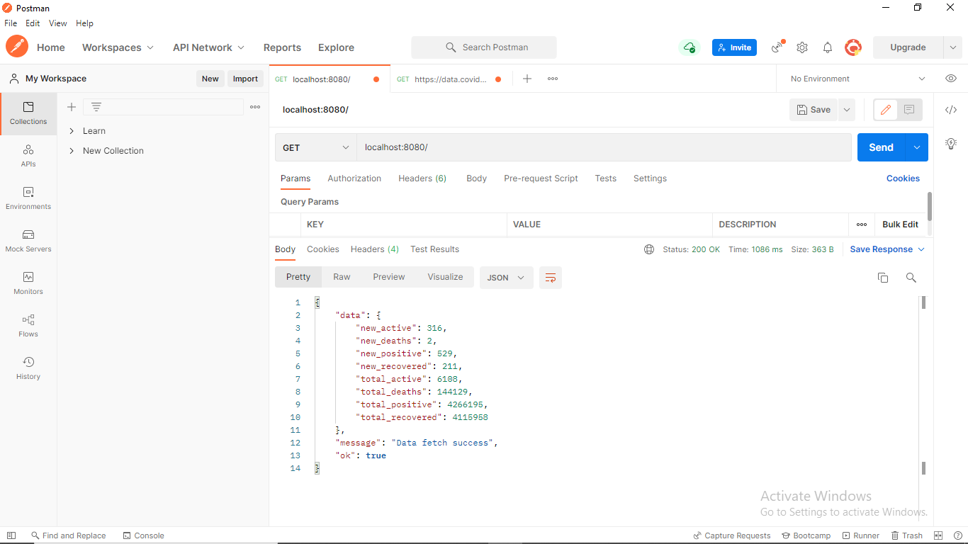This screenshot has width=968, height=544.
Task: Toggle line wrapping in the response viewer
Action: pos(551,278)
